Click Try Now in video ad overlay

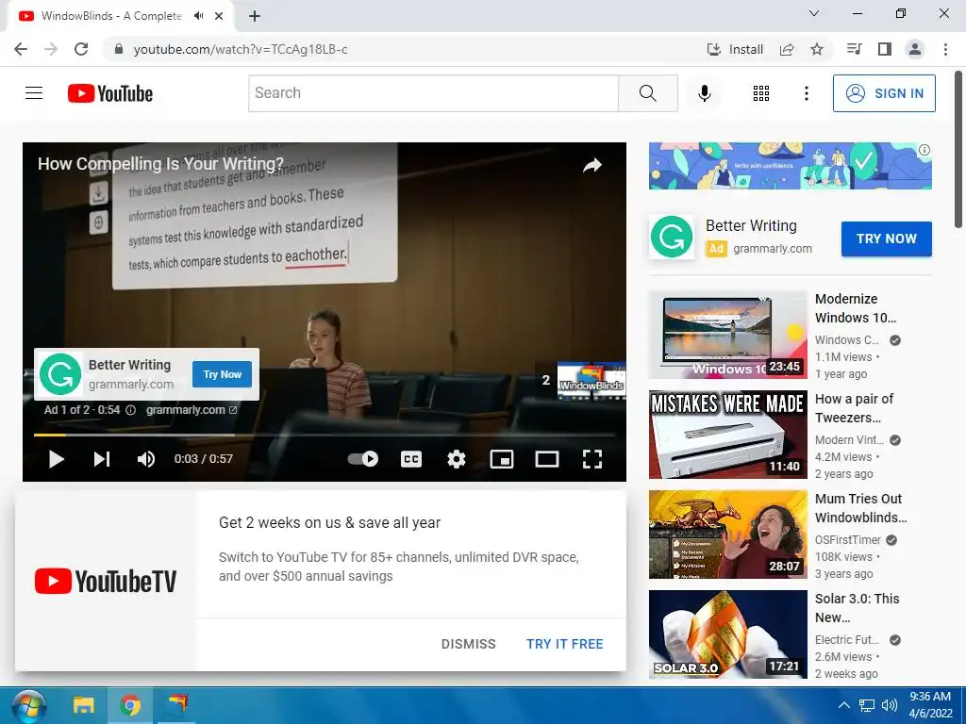click(x=222, y=374)
